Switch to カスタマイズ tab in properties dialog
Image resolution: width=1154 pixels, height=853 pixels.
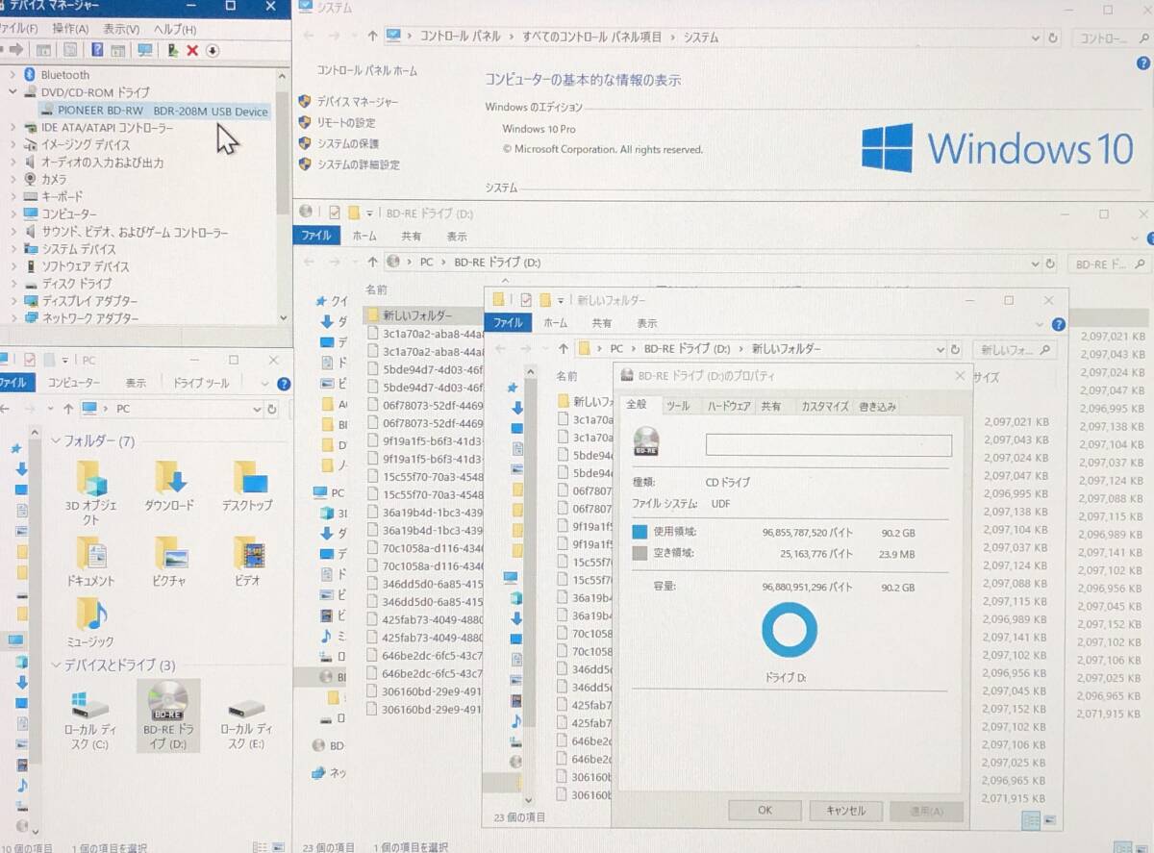point(825,406)
